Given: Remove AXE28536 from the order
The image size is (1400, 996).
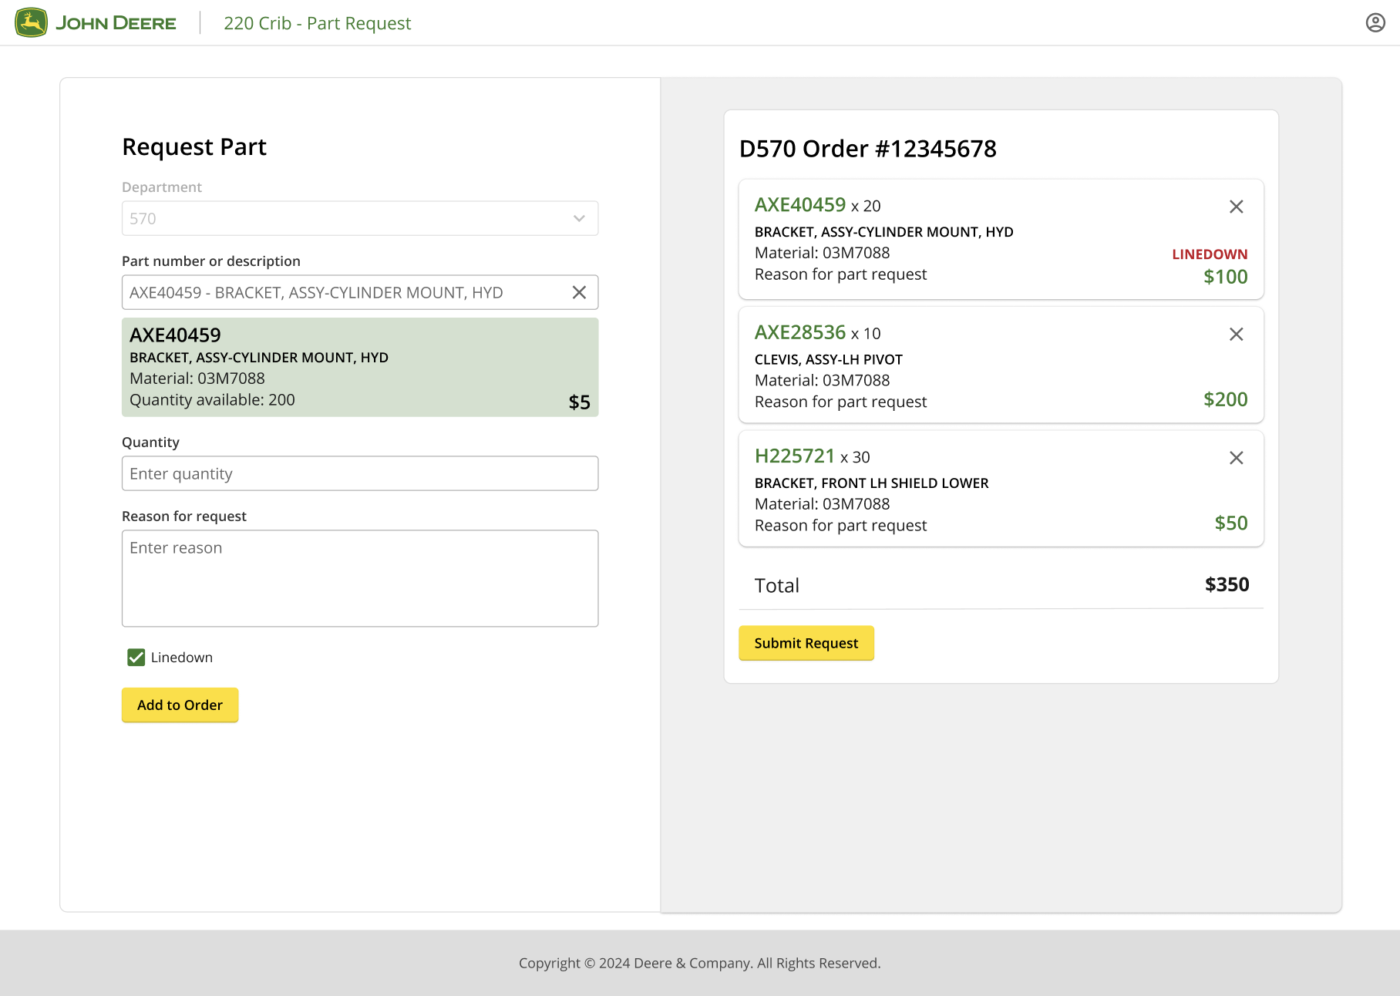Looking at the screenshot, I should (1236, 334).
